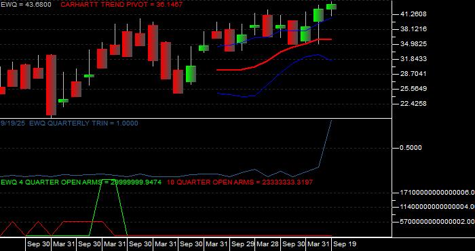Click the Sep 29 date marker
The image size is (475, 251).
(x=243, y=244)
